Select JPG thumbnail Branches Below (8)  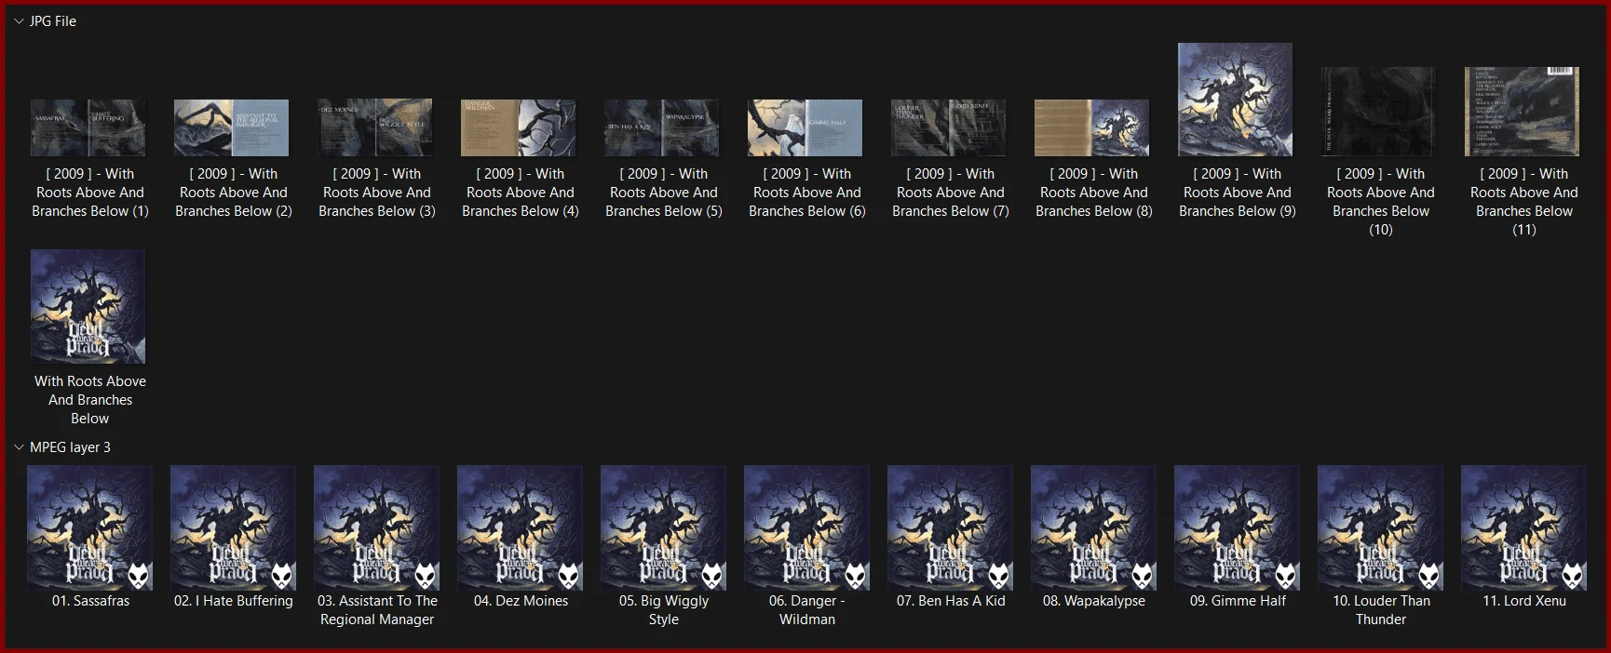pos(1092,127)
